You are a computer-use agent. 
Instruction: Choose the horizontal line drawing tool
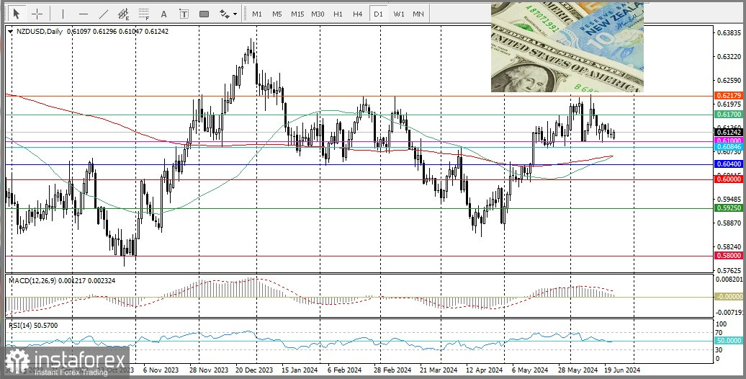pyautogui.click(x=83, y=14)
